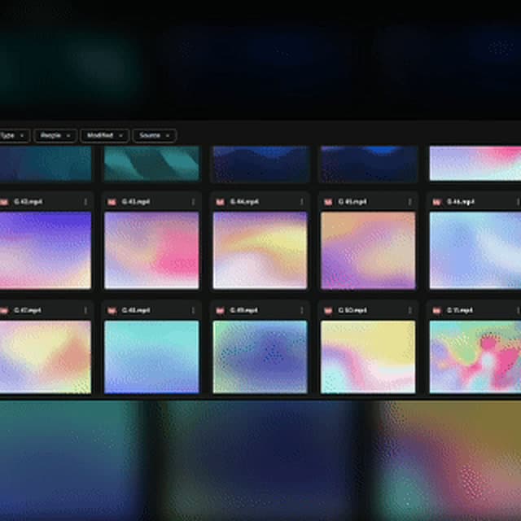Open the Modified filter dropdown
521x521 pixels.
(105, 136)
